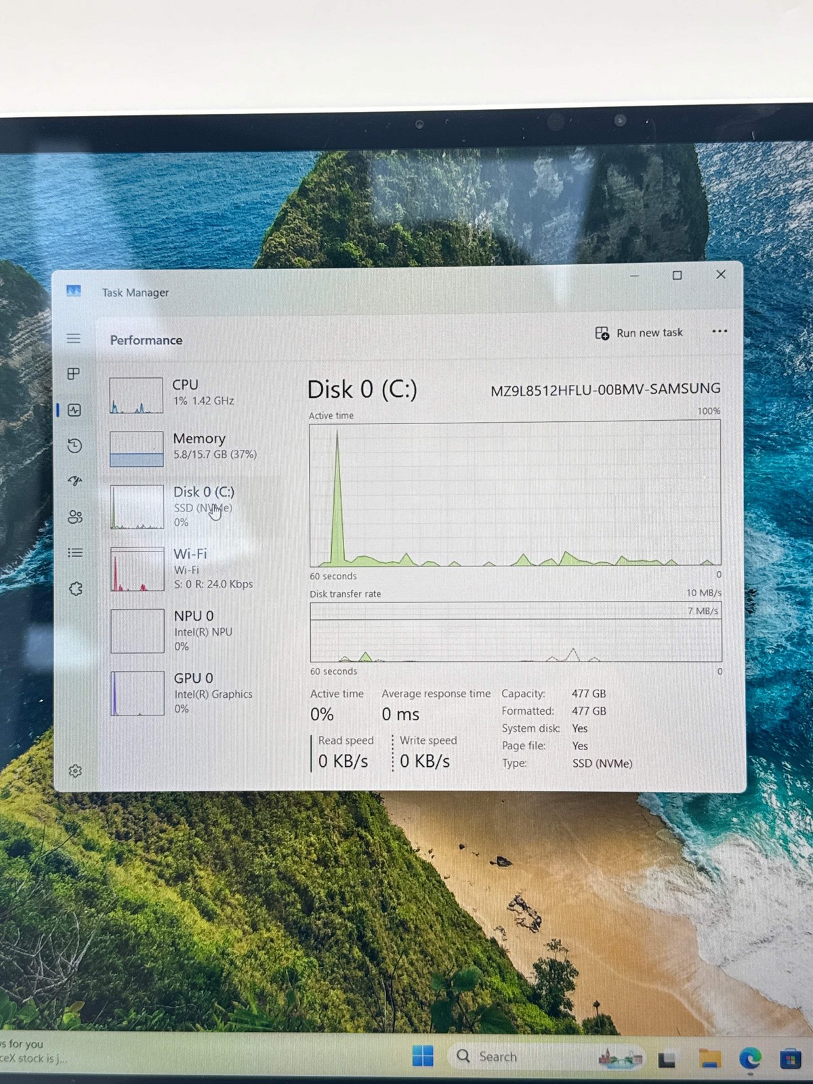Click the Read speed 0 KB/s value
The height and width of the screenshot is (1084, 813).
click(343, 762)
